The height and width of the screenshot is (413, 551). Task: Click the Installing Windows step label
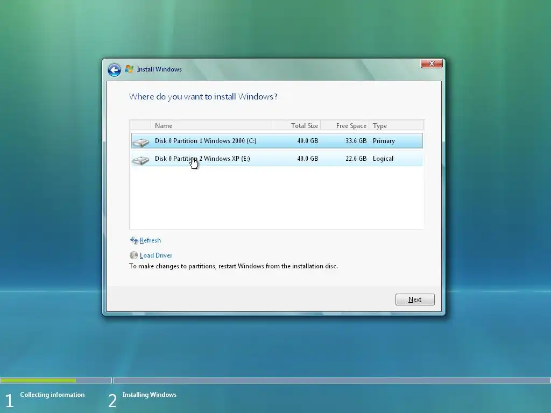pos(150,395)
